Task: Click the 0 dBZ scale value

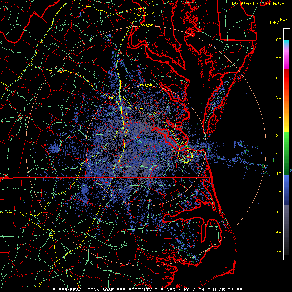Action: (x=280, y=193)
